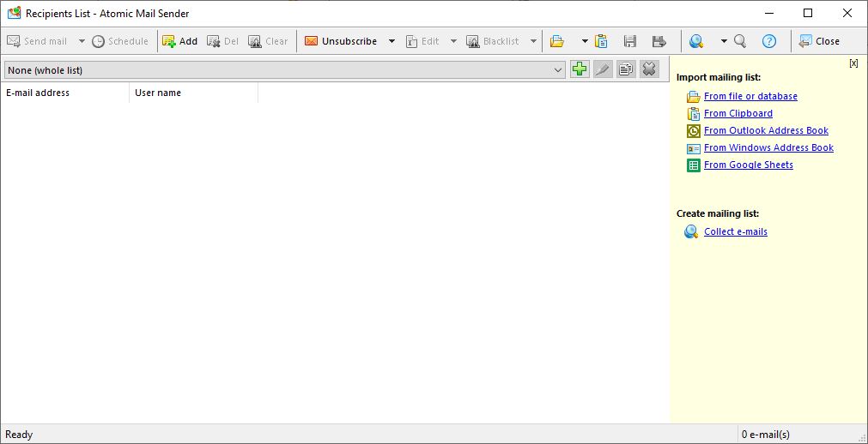868x444 pixels.
Task: Click the open folder import icon
Action: pos(557,41)
